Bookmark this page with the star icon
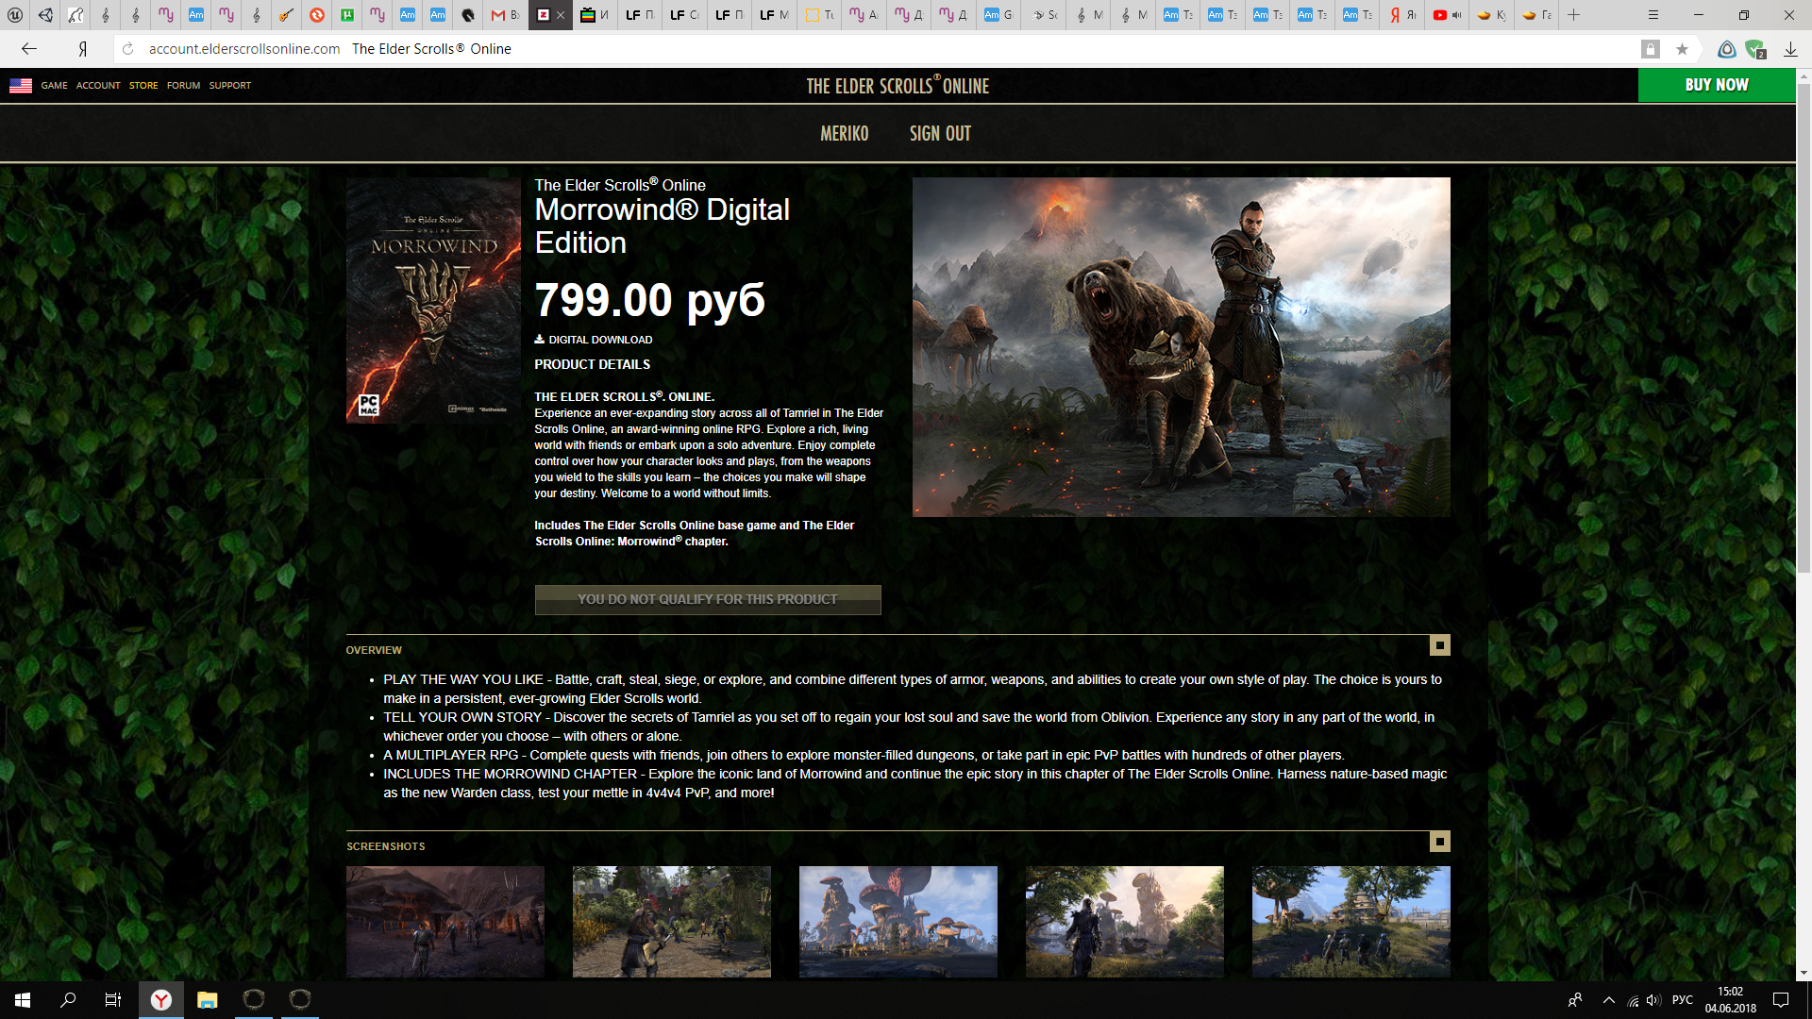The height and width of the screenshot is (1019, 1812). tap(1682, 49)
